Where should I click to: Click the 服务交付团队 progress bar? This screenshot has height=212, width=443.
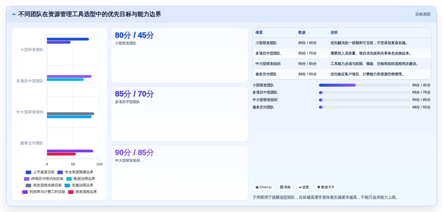[364, 107]
